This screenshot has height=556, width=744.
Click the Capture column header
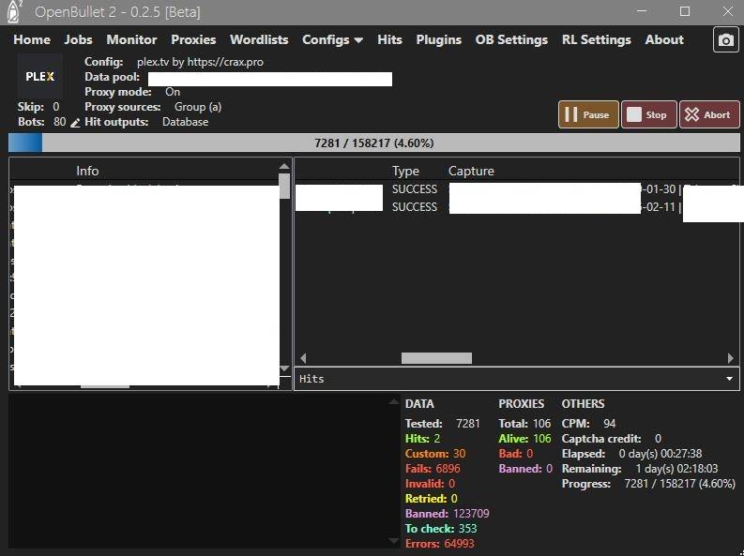pos(471,171)
